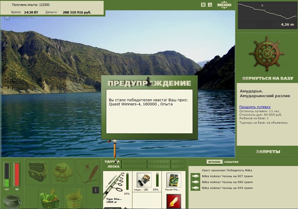Click 'Рыбаков на базе: 1' text
This screenshot has width=298, height=209.
click(x=254, y=118)
